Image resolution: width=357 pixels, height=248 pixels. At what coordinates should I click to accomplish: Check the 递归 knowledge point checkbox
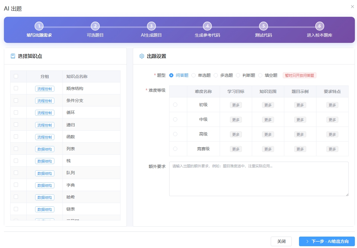pyautogui.click(x=16, y=124)
